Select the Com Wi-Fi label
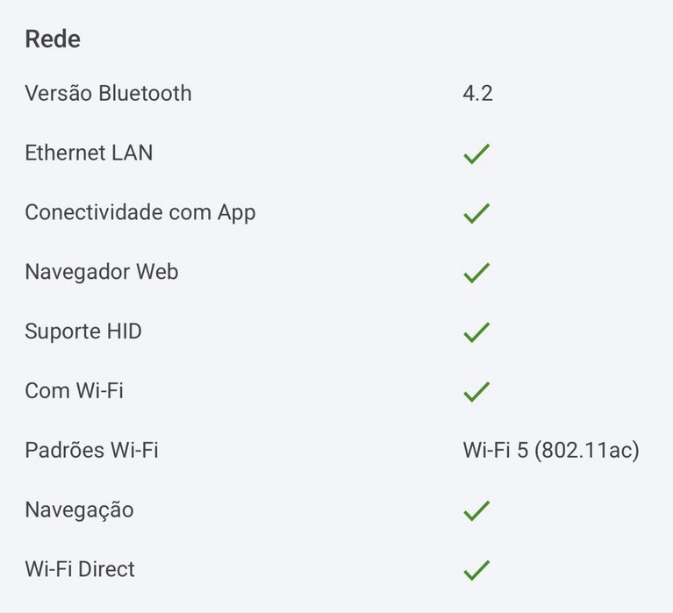The height and width of the screenshot is (613, 673). pos(75,391)
